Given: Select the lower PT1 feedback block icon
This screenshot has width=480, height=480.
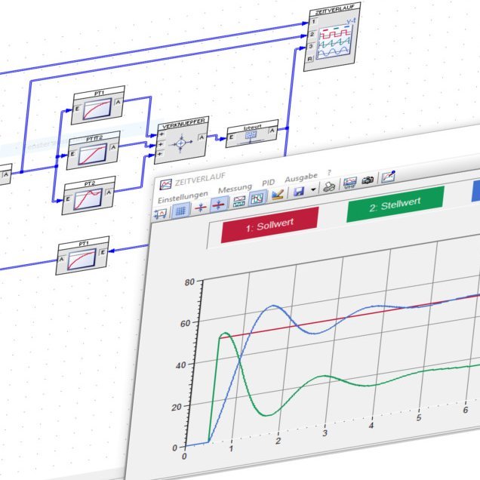Looking at the screenshot, I should tap(82, 260).
